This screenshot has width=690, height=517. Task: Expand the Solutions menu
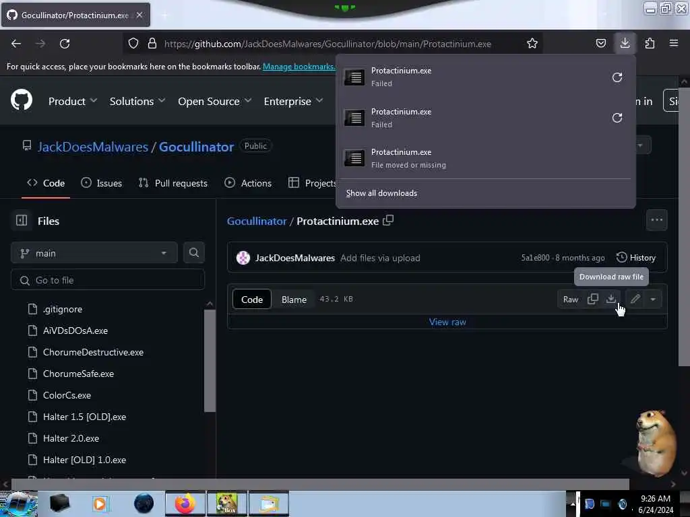tap(137, 101)
